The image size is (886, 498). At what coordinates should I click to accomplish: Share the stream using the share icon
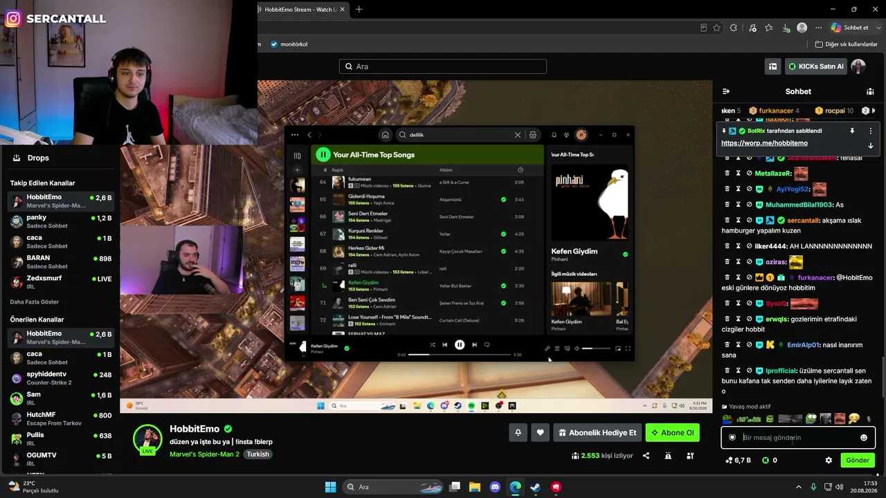click(x=646, y=456)
